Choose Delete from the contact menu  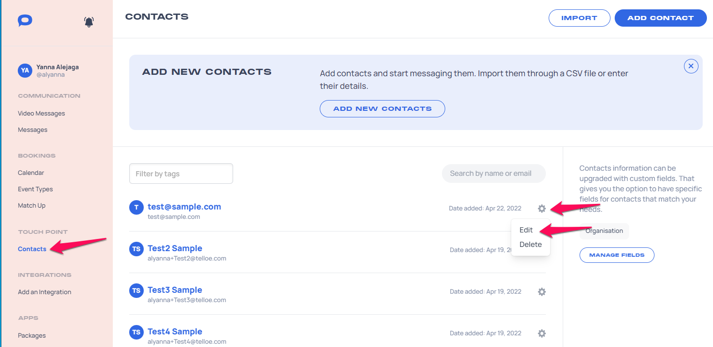(530, 245)
